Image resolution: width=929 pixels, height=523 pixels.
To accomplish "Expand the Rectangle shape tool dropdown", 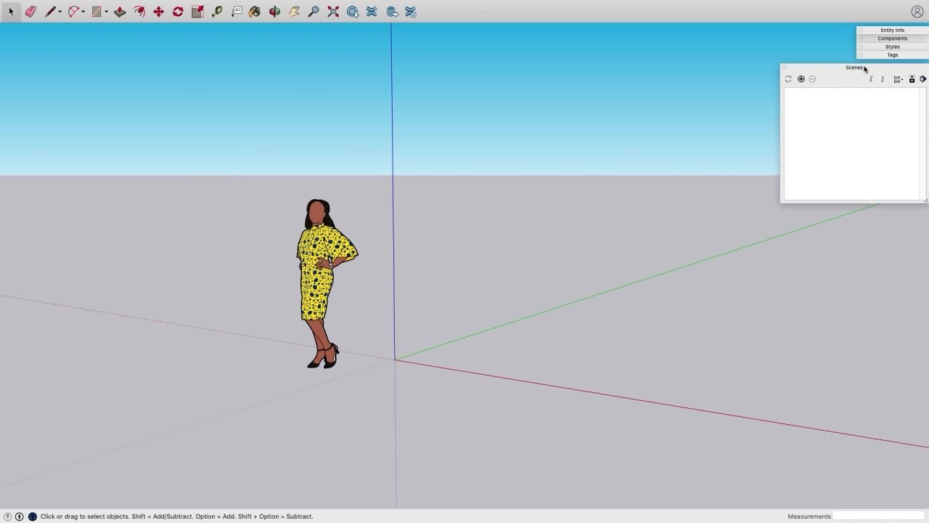I will point(106,12).
